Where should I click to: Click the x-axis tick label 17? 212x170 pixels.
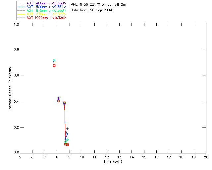point(169,157)
